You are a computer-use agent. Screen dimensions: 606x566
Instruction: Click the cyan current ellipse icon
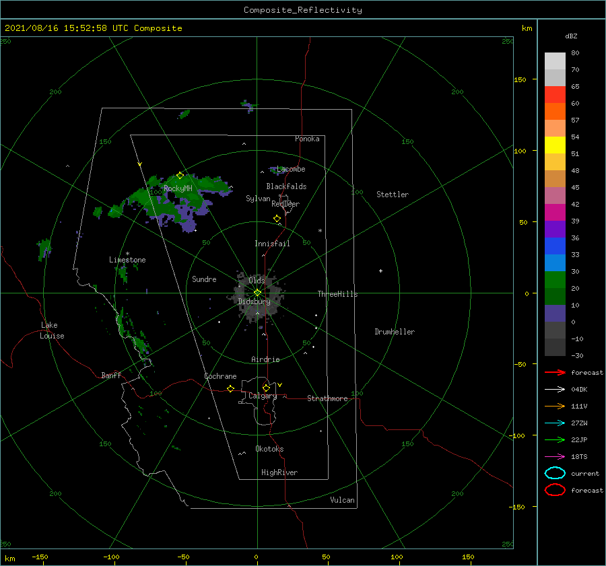pos(555,473)
